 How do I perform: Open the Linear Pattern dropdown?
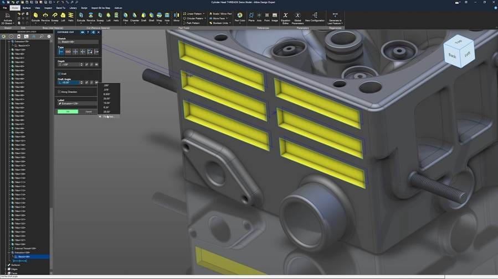pos(203,13)
